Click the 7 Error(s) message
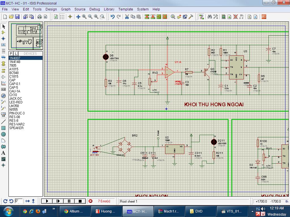Image resolution: width=290 pixels, height=217 pixels. (104, 201)
